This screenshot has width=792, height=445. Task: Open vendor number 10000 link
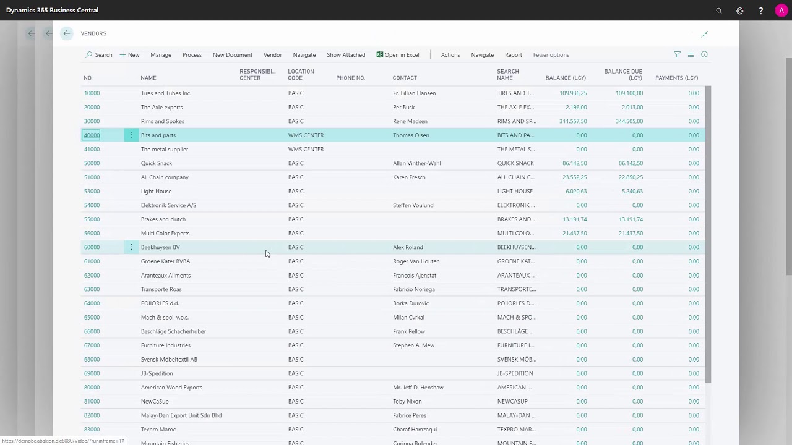tap(92, 93)
